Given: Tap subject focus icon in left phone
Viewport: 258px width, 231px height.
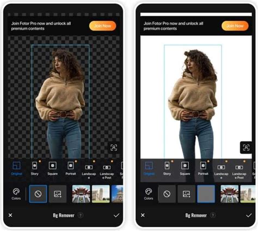Looking at the screenshot, I should 114,148.
